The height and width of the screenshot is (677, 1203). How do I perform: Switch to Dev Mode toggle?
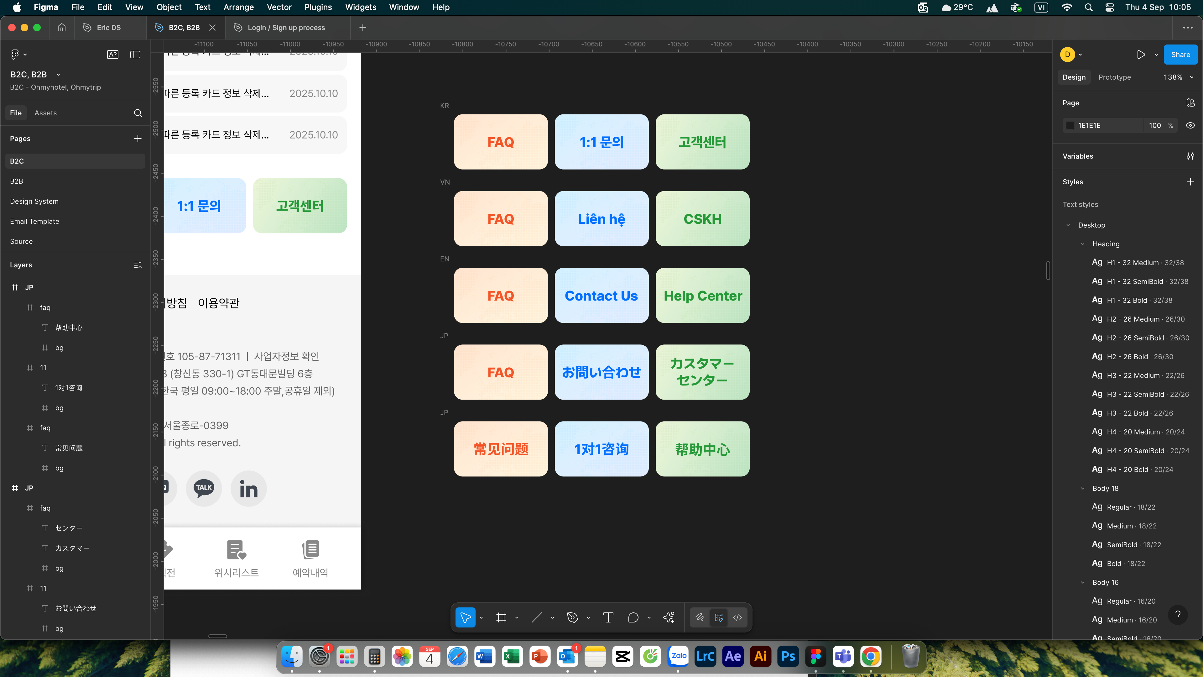coord(737,618)
